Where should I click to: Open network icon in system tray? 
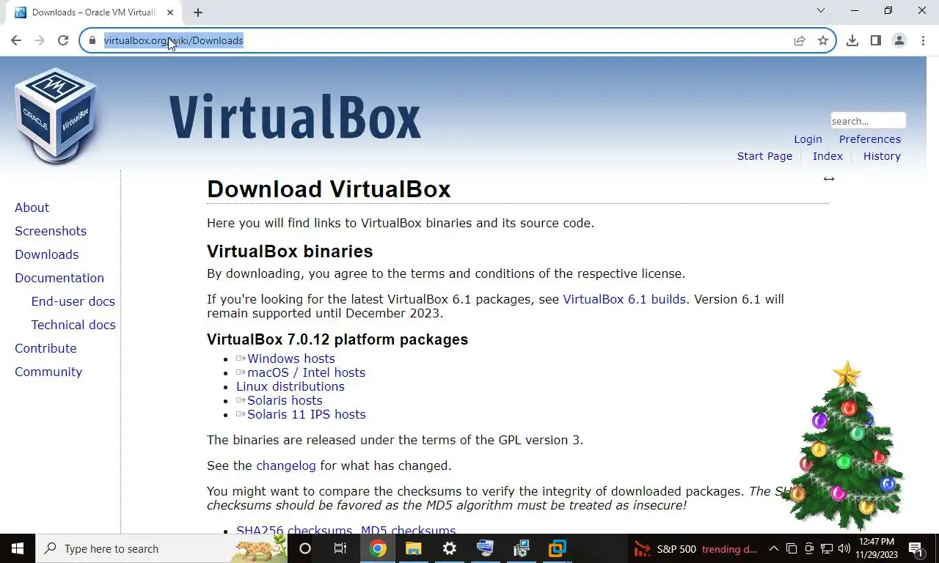click(826, 548)
